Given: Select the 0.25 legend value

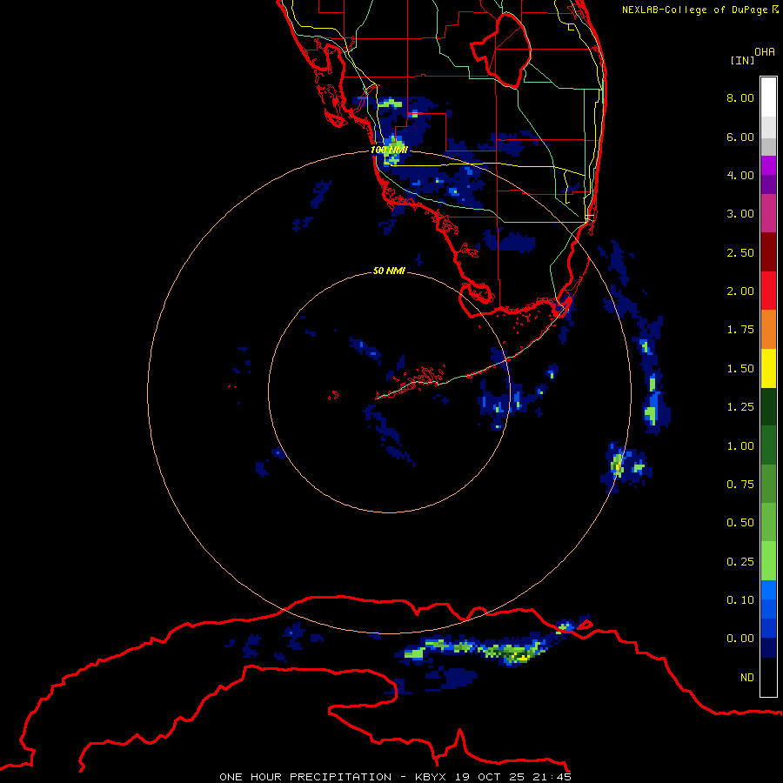Looking at the screenshot, I should (740, 562).
